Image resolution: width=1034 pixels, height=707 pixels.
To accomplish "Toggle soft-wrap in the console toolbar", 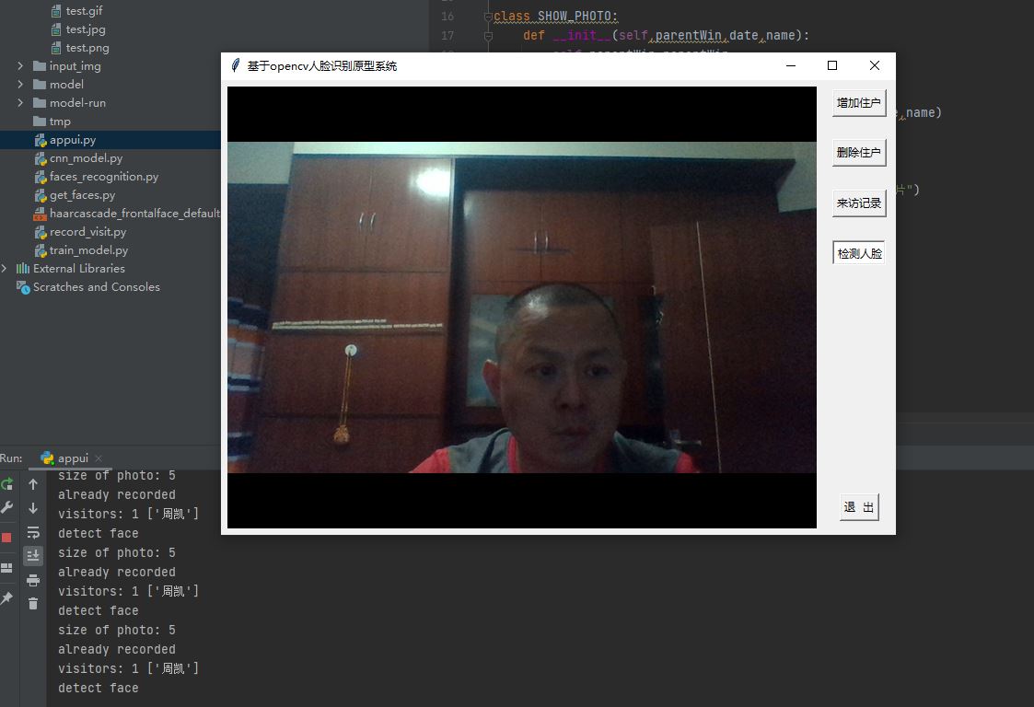I will pyautogui.click(x=33, y=532).
